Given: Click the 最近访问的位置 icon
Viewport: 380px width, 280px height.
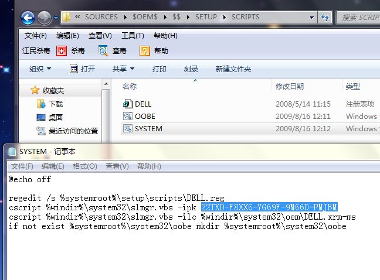Looking at the screenshot, I should coord(41,131).
